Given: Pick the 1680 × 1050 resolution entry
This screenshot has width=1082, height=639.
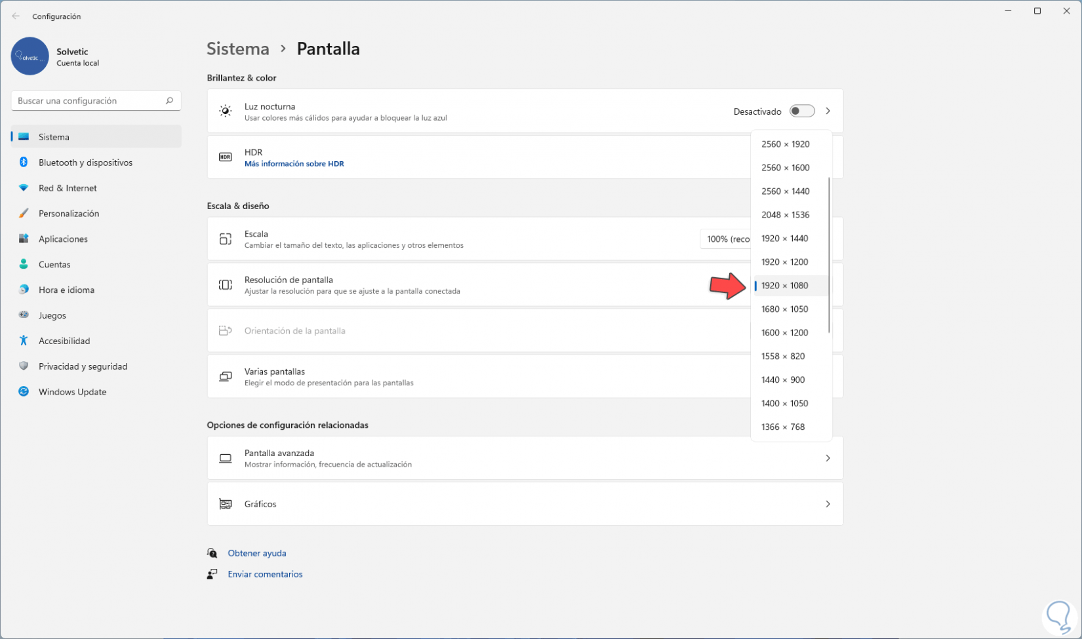Looking at the screenshot, I should (x=784, y=309).
